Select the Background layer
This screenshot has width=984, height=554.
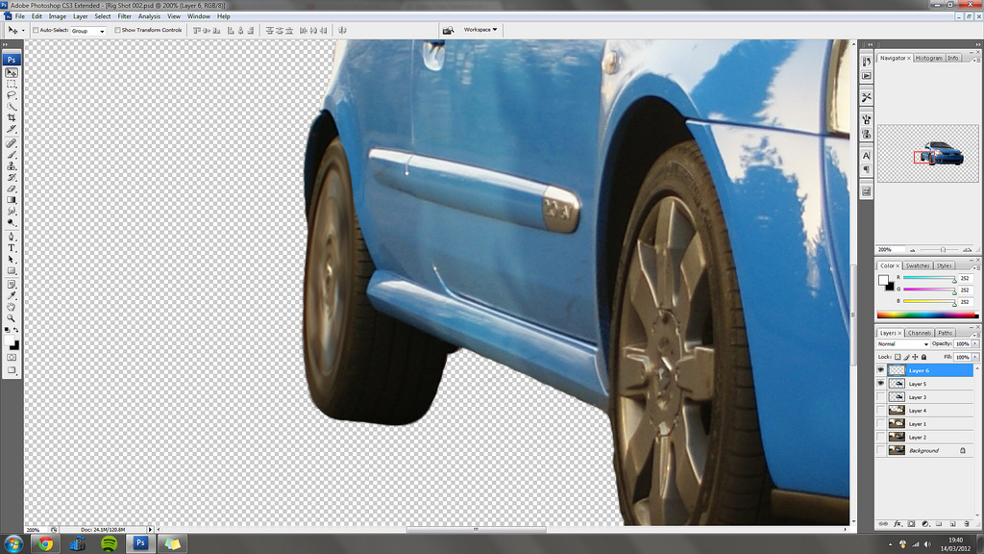[x=924, y=450]
